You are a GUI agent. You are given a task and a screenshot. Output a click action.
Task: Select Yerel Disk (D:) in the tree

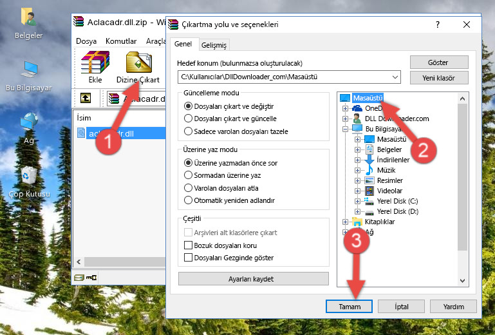tap(397, 211)
